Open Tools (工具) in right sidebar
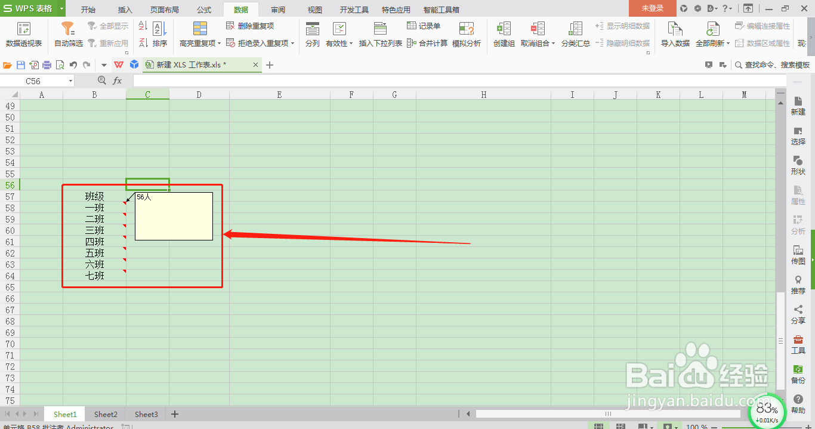 click(798, 345)
